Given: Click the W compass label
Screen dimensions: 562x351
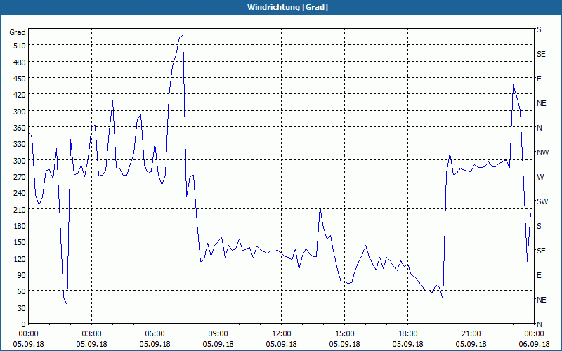Looking at the screenshot, I should click(x=540, y=177).
